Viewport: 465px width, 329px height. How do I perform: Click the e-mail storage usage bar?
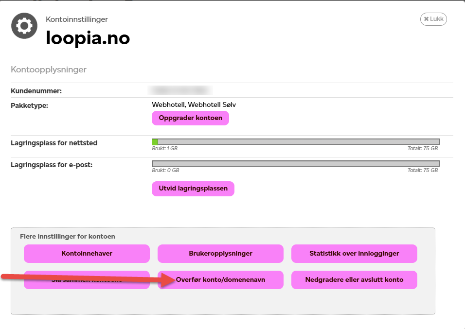click(296, 164)
